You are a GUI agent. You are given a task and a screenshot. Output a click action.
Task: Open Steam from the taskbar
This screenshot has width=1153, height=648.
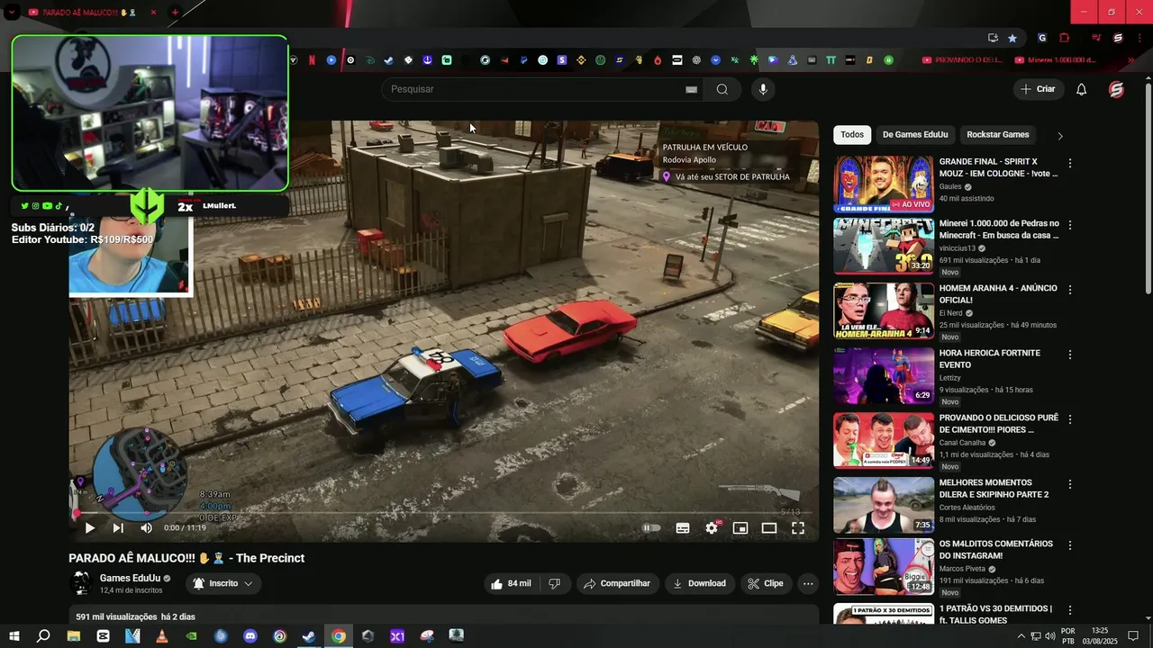[x=308, y=636]
